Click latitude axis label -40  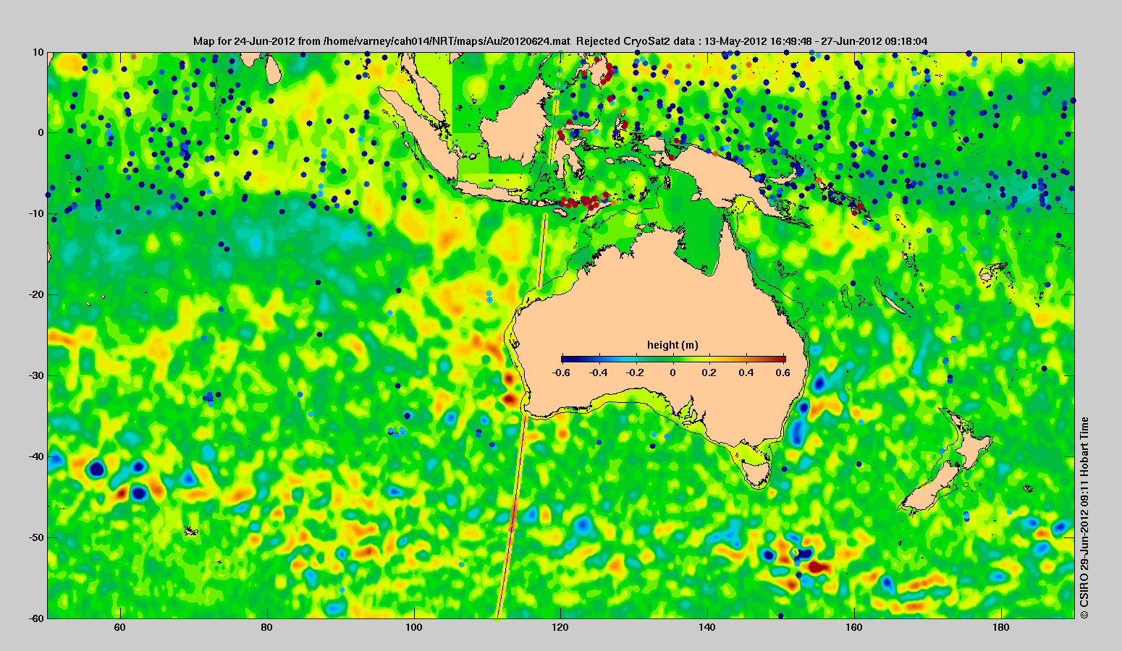[37, 457]
